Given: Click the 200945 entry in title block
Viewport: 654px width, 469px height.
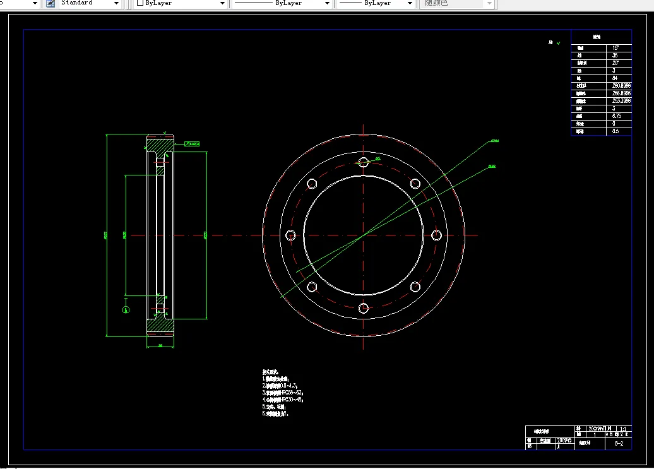Looking at the screenshot, I should pos(564,440).
